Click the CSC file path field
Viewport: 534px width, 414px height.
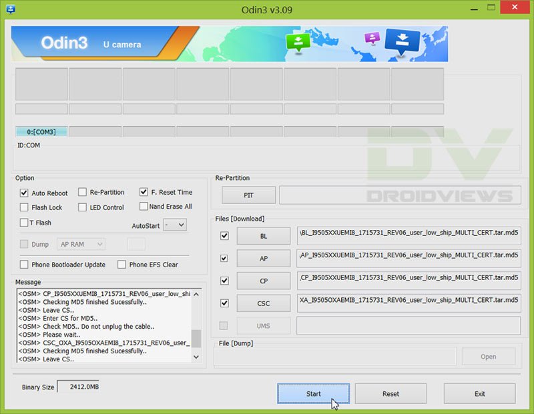(x=409, y=303)
